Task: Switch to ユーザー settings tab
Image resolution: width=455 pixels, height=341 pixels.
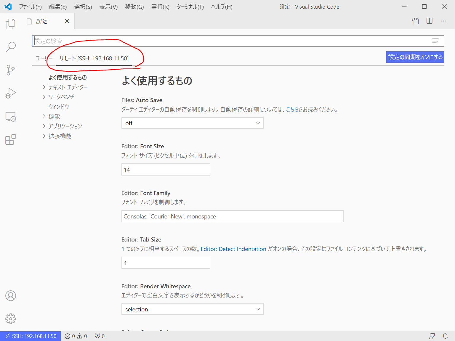Action: click(44, 58)
